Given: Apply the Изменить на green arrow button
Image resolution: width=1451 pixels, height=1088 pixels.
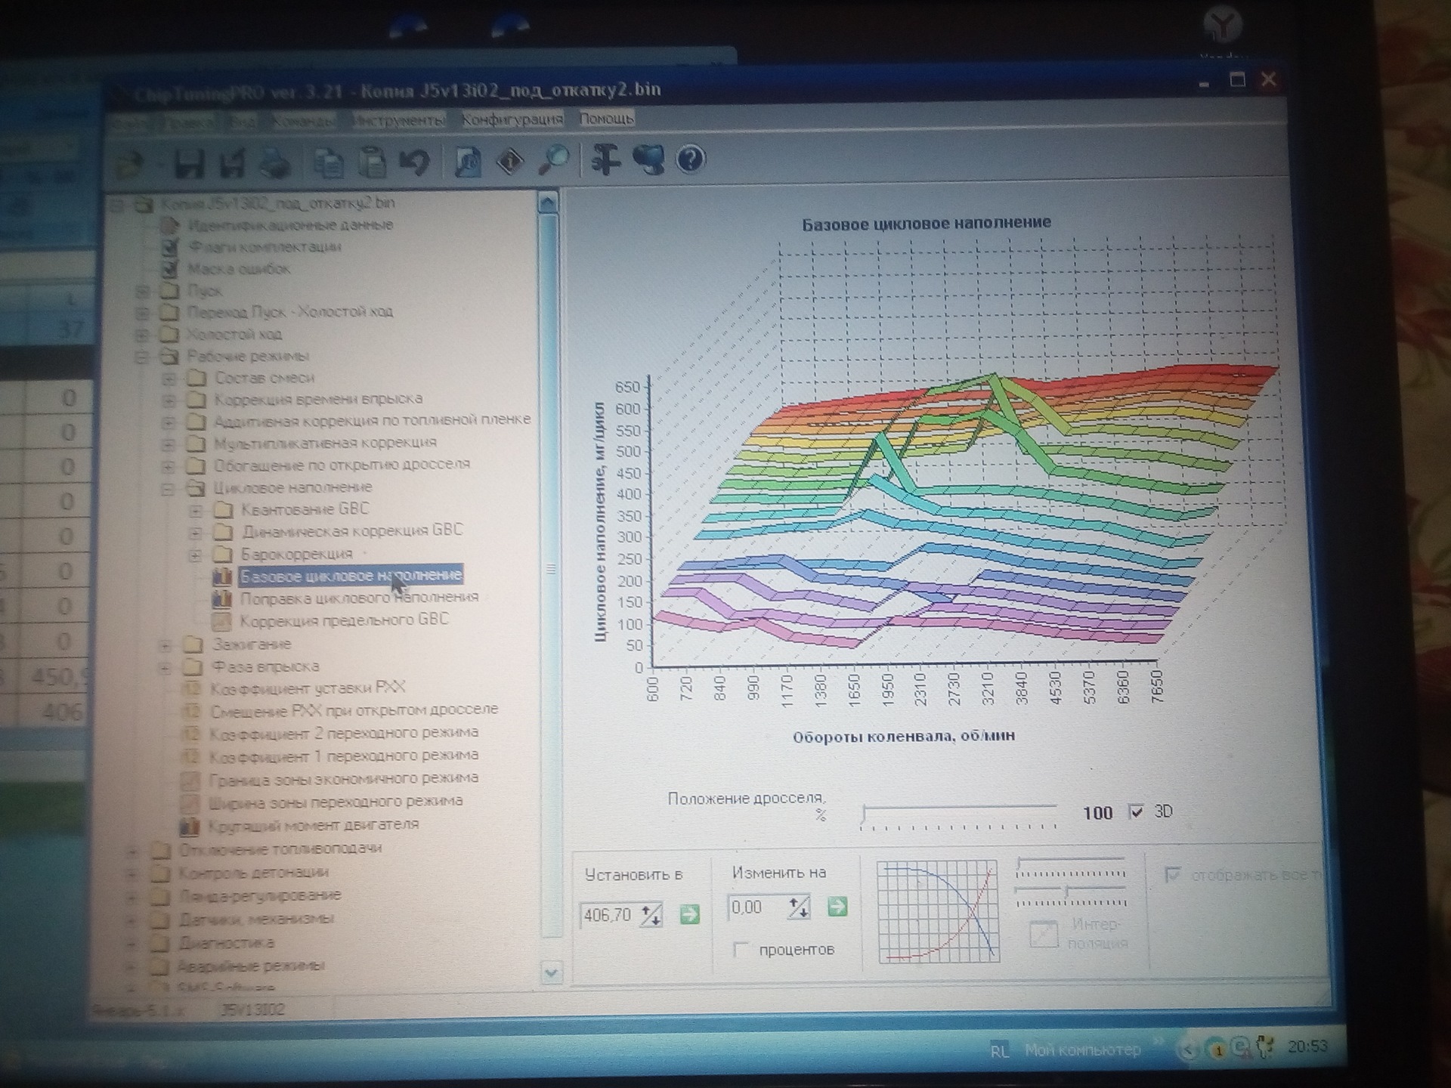Looking at the screenshot, I should coord(837,907).
